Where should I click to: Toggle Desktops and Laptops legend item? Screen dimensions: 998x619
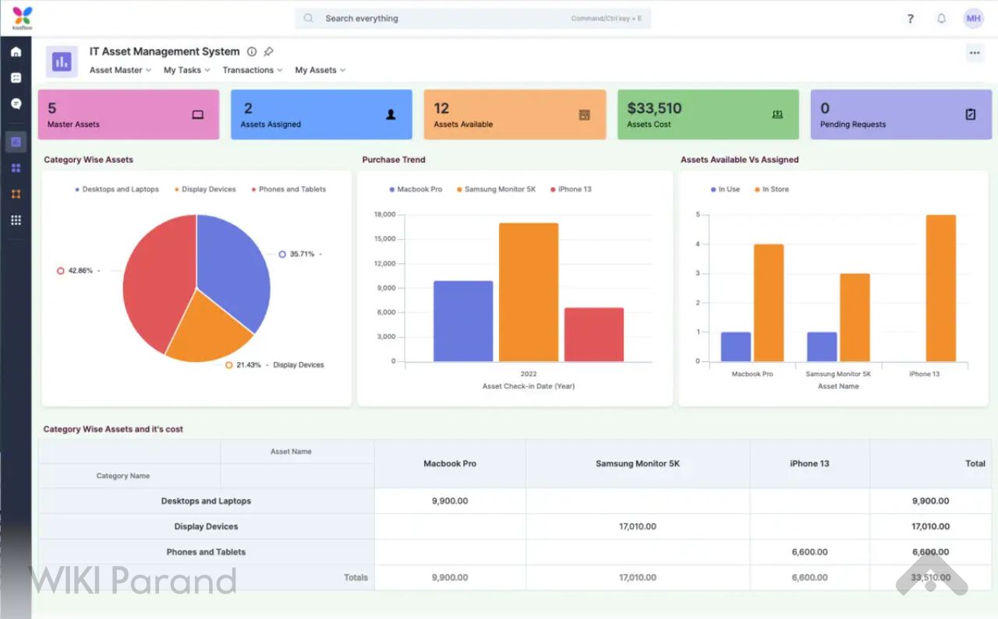tap(117, 189)
